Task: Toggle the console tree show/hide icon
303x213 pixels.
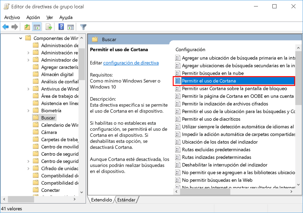Action: point(37,27)
